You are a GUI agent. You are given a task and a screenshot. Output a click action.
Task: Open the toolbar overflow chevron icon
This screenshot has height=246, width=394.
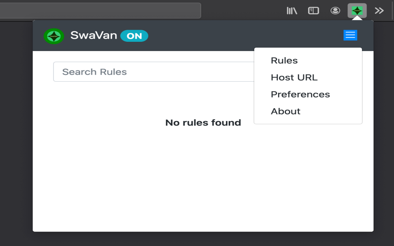point(379,10)
